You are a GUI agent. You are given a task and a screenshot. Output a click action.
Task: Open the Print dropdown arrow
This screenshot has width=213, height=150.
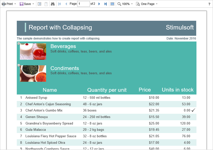tap(15, 4)
